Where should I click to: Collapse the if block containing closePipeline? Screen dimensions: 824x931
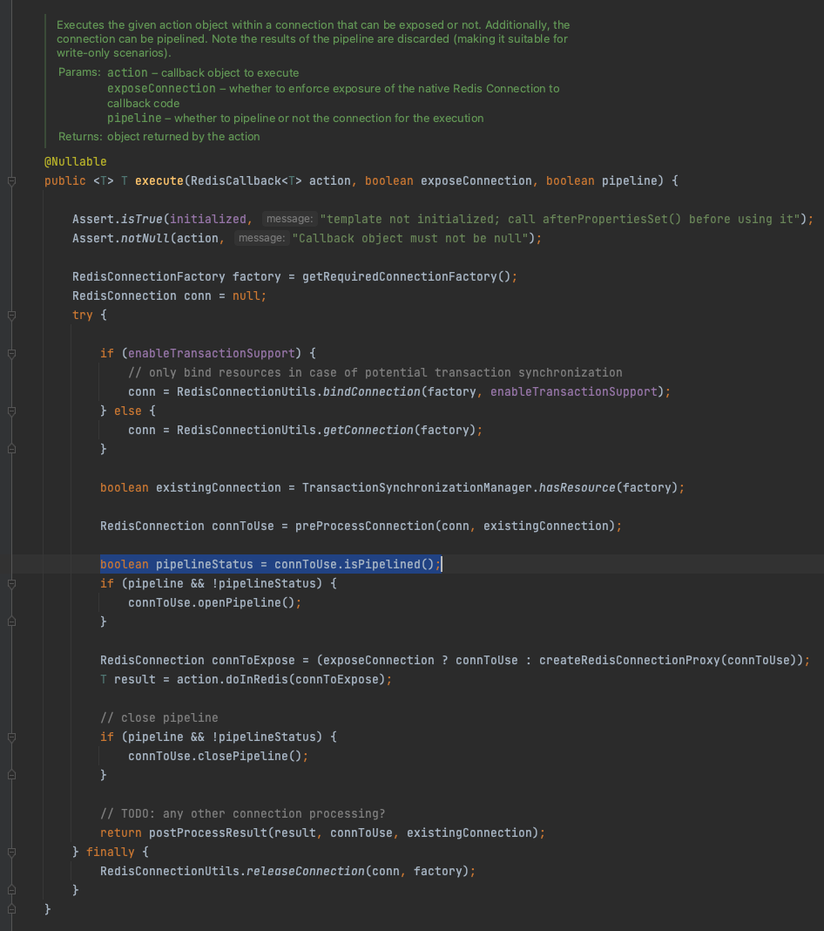11,737
